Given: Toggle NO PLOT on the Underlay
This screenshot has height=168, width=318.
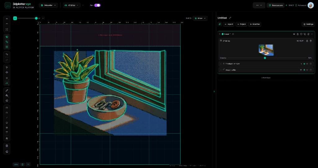Looking at the screenshot, I should (300, 41).
